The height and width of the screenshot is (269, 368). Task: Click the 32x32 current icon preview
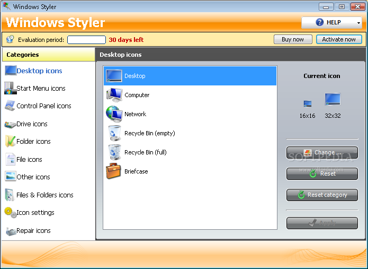[x=333, y=99]
